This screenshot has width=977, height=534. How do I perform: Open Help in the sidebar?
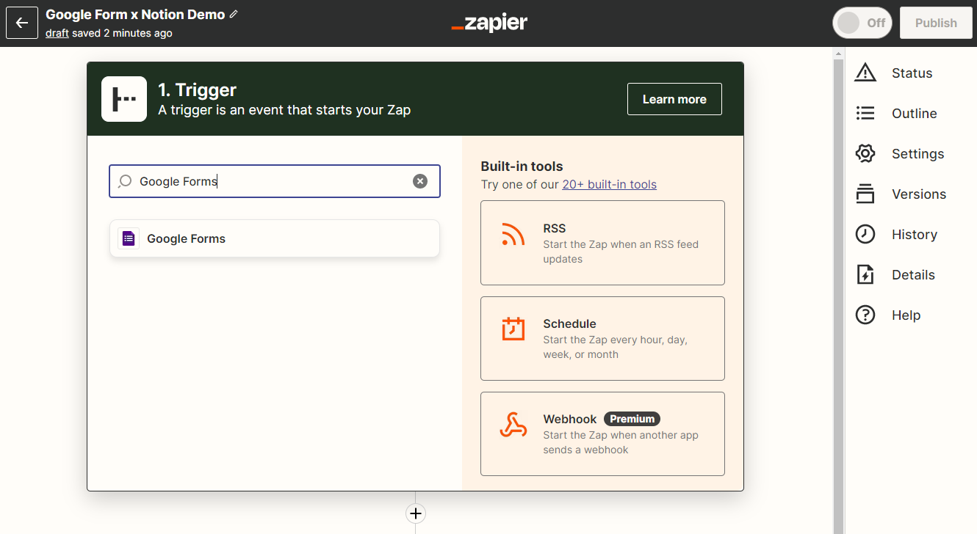pyautogui.click(x=906, y=315)
